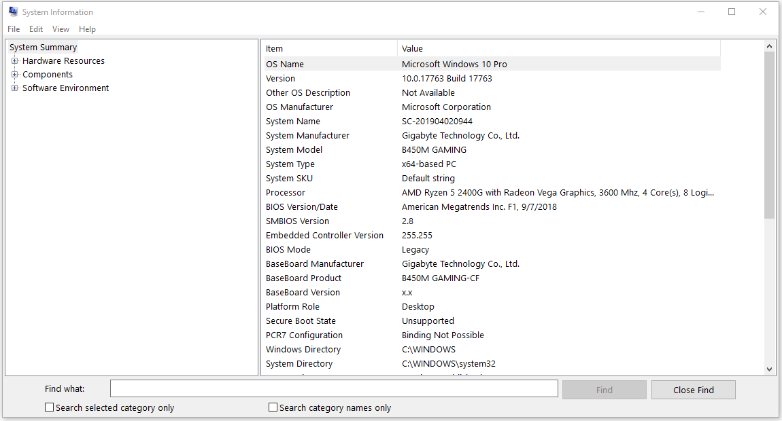The width and height of the screenshot is (782, 421).
Task: Enable Search selected category only
Action: click(x=49, y=407)
